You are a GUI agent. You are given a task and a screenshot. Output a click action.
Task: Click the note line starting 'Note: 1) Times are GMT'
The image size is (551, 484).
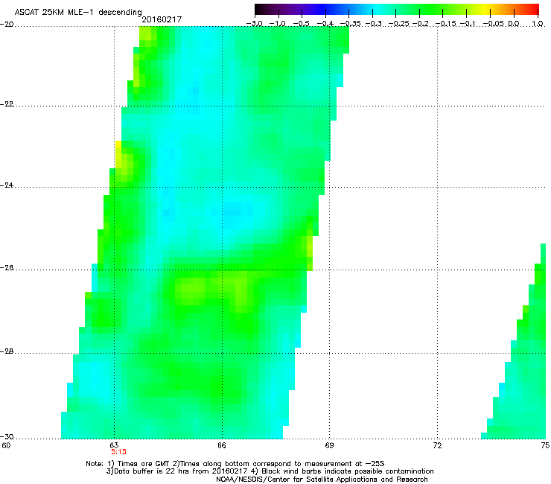pos(235,464)
